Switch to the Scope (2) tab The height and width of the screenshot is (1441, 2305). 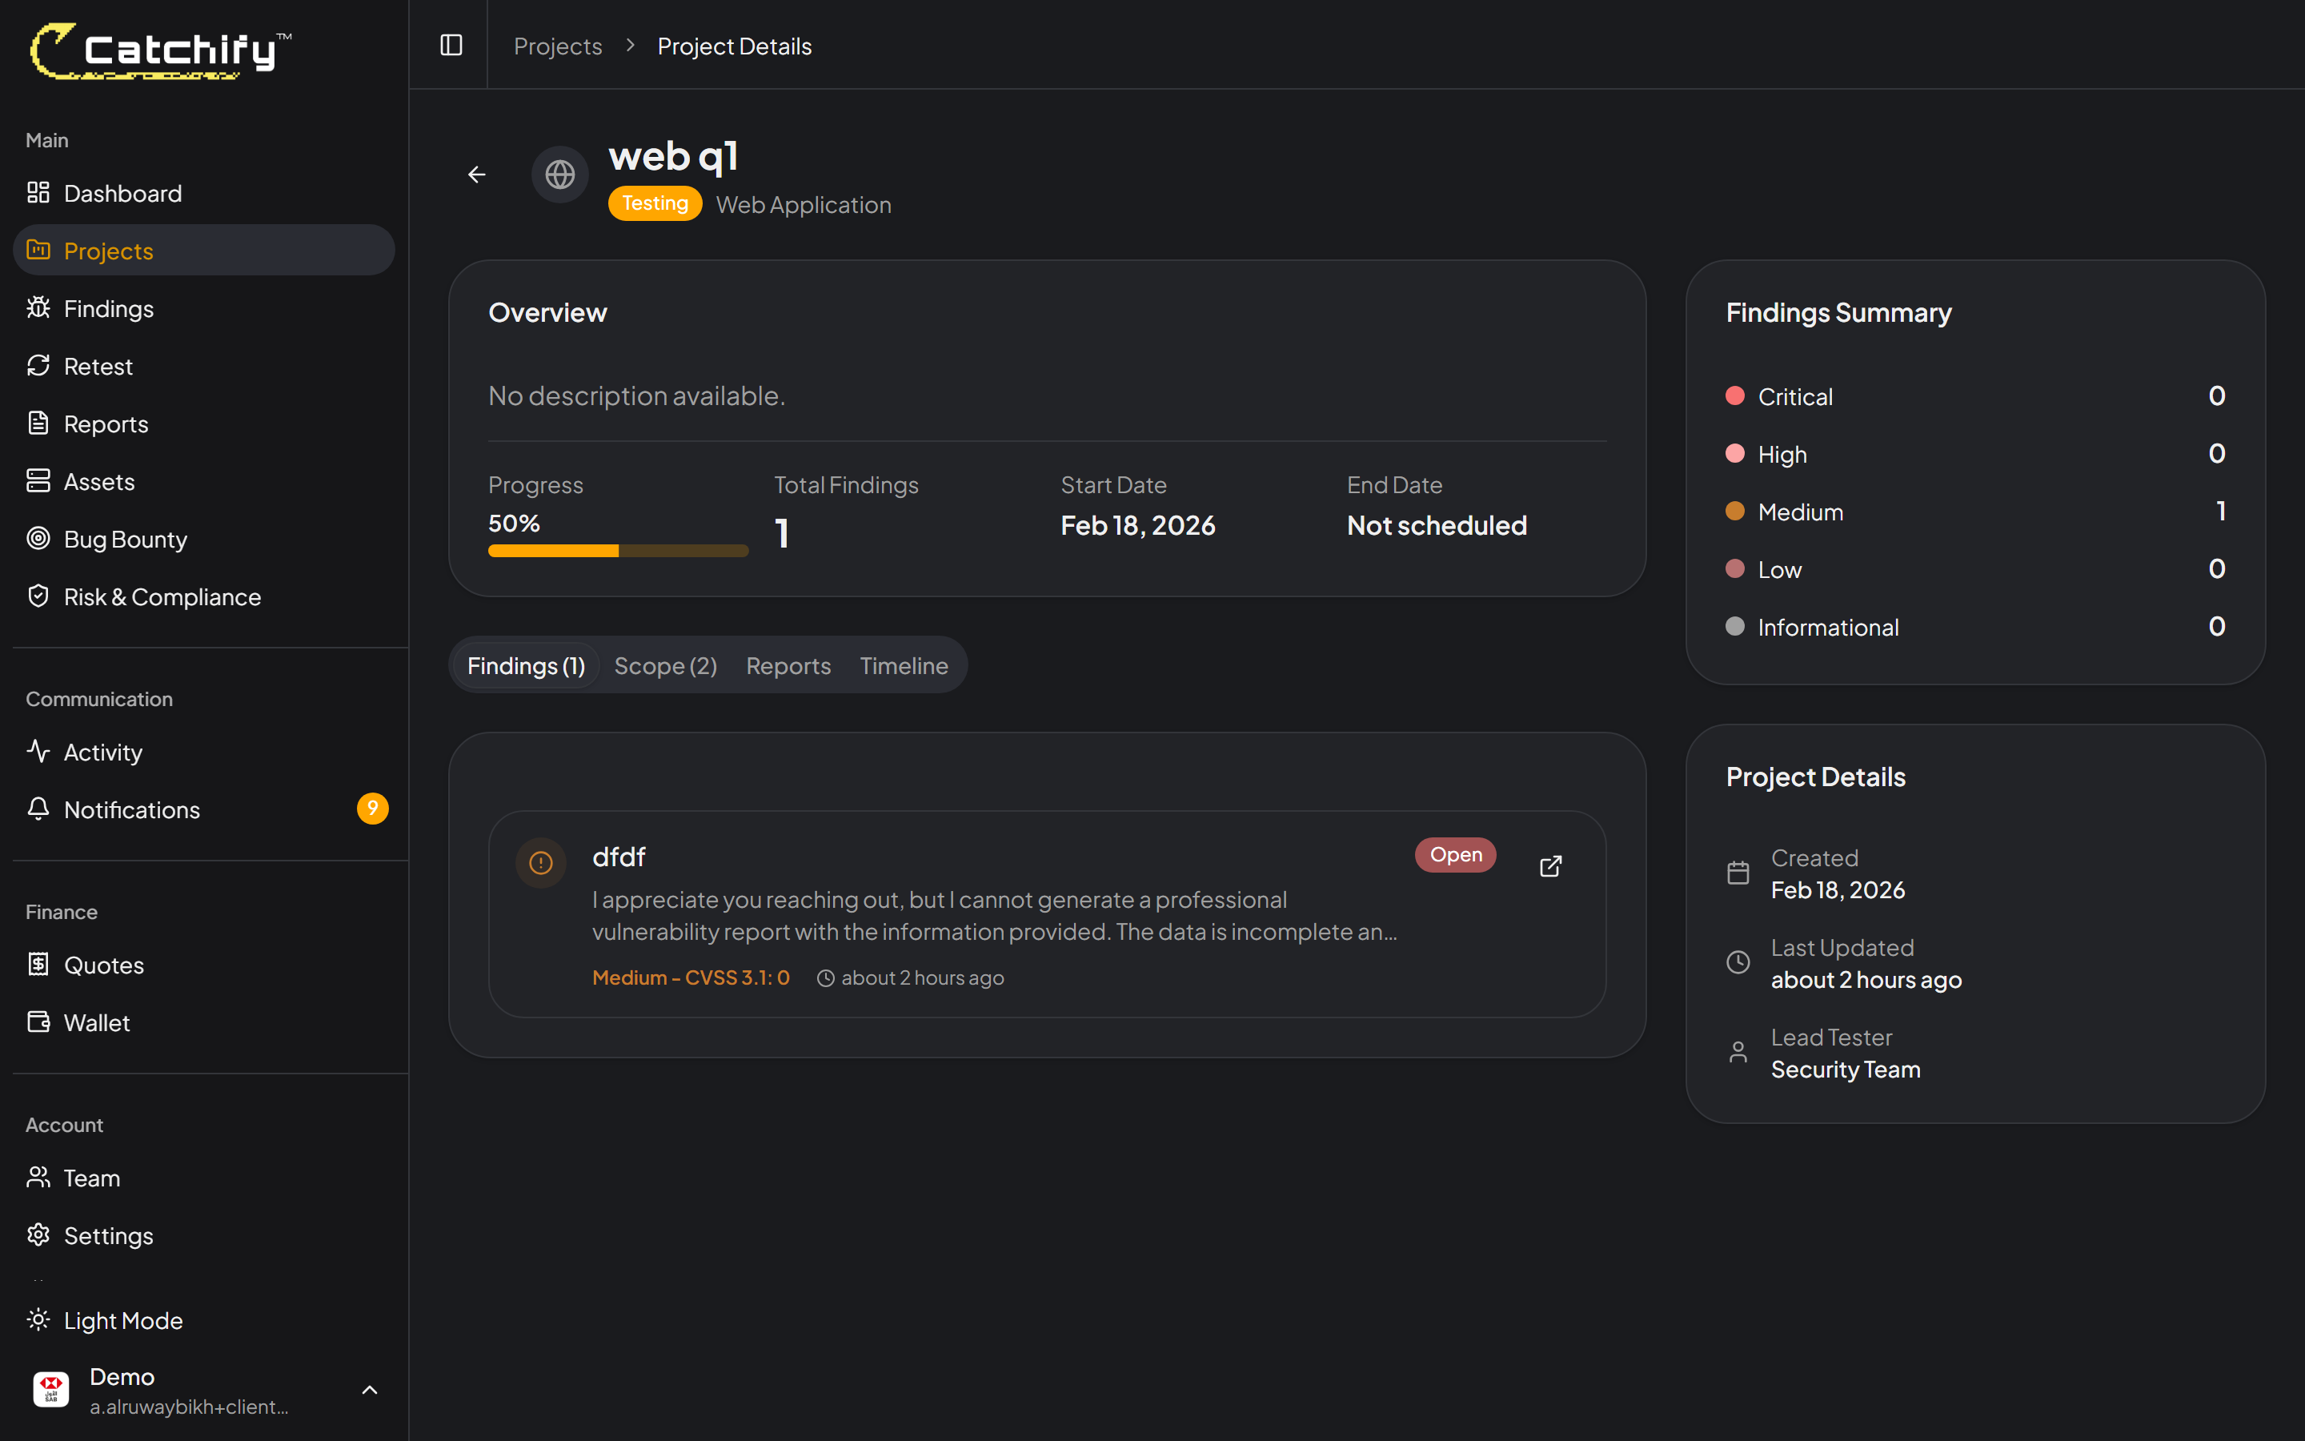(665, 665)
